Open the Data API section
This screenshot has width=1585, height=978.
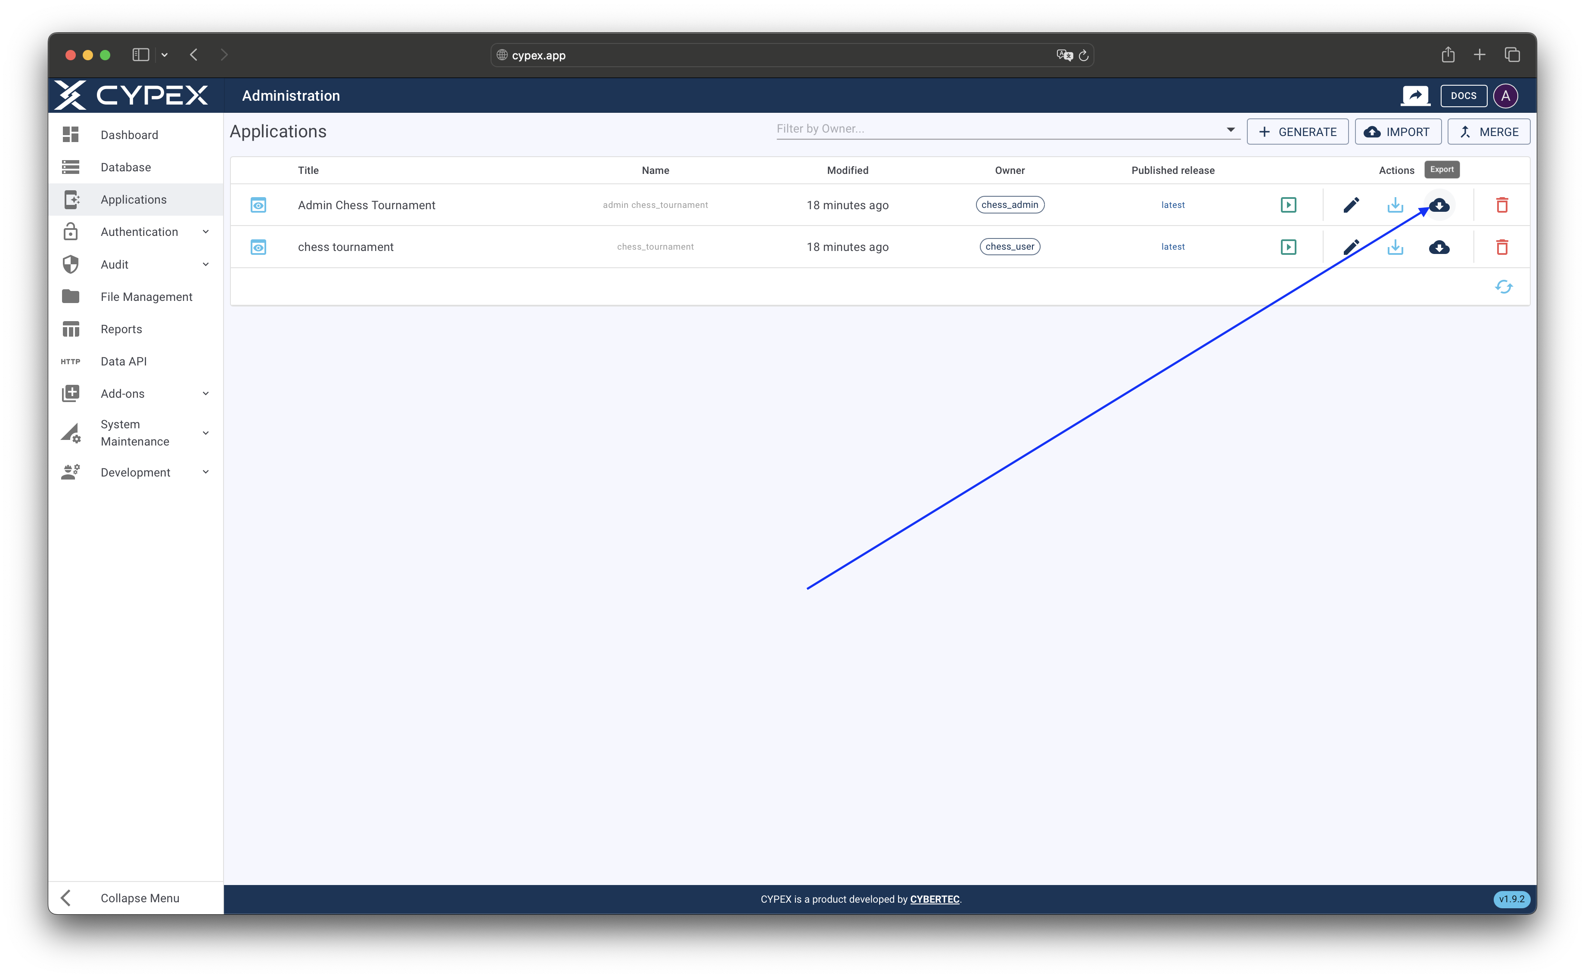click(x=123, y=361)
